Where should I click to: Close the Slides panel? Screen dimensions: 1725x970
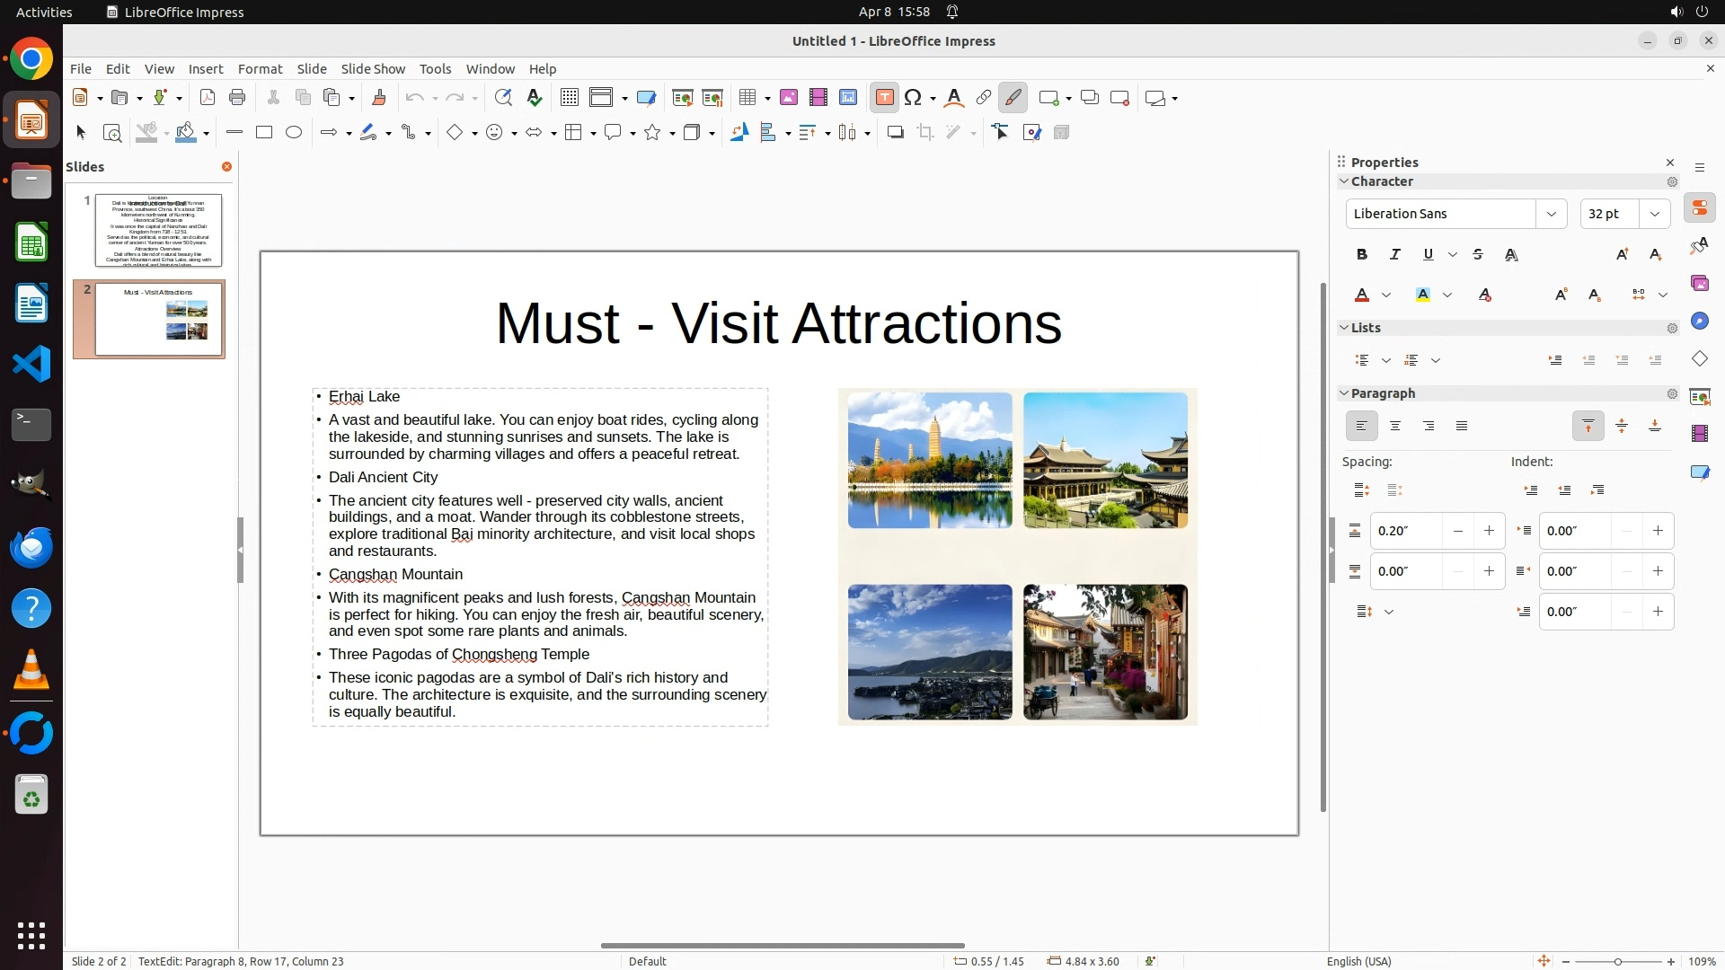[x=226, y=167]
